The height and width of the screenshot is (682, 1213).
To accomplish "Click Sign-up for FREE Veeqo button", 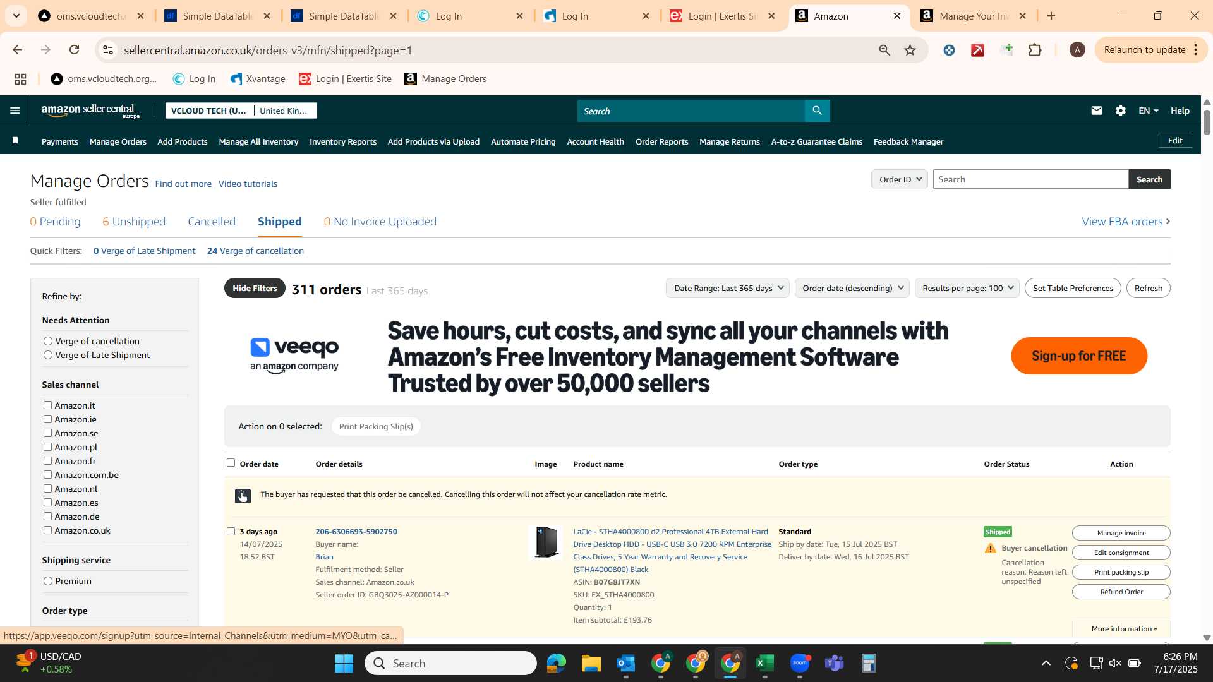I will [x=1079, y=356].
